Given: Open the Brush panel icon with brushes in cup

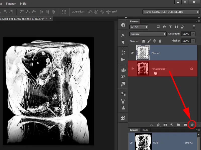Looking at the screenshot, I should click(123, 101).
